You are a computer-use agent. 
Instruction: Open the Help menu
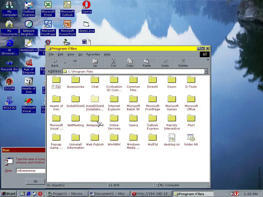pos(107,54)
